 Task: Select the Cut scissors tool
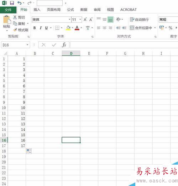pyautogui.click(x=15, y=17)
